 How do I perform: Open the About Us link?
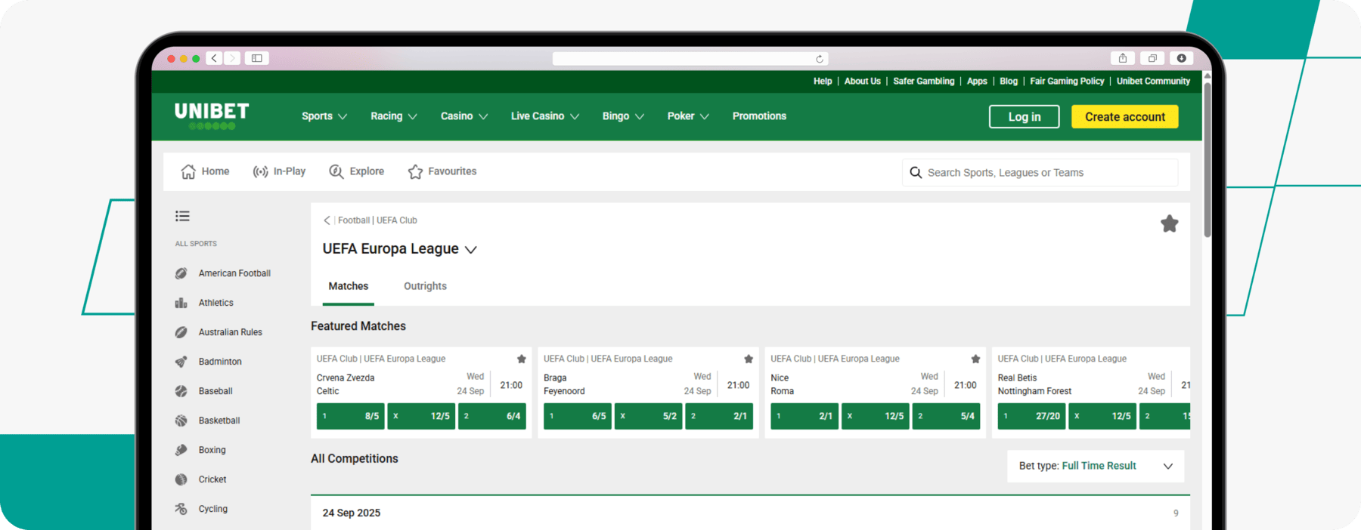tap(863, 82)
